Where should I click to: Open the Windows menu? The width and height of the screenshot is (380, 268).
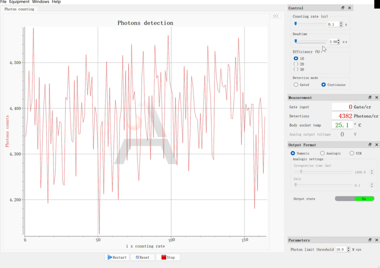(x=40, y=2)
